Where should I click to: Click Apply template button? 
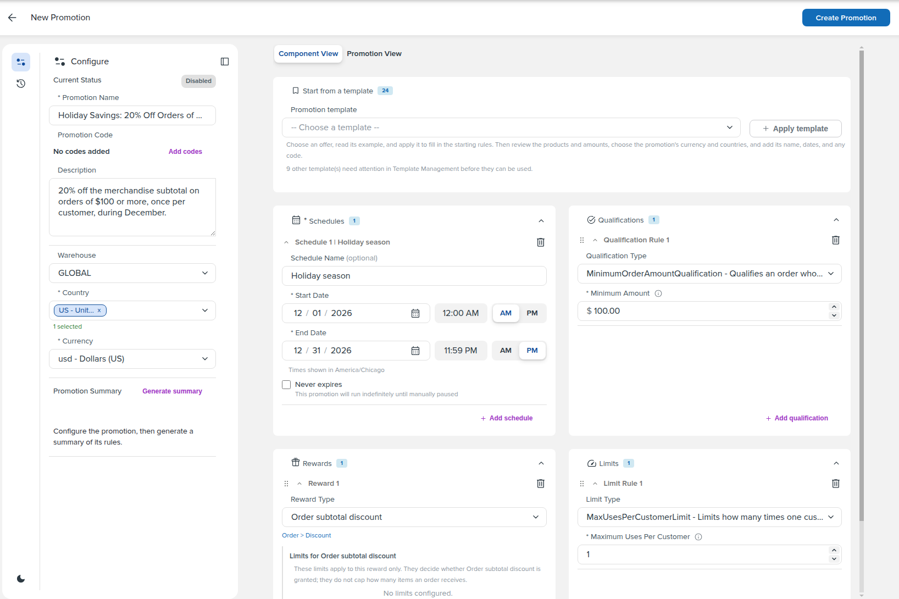coord(796,129)
